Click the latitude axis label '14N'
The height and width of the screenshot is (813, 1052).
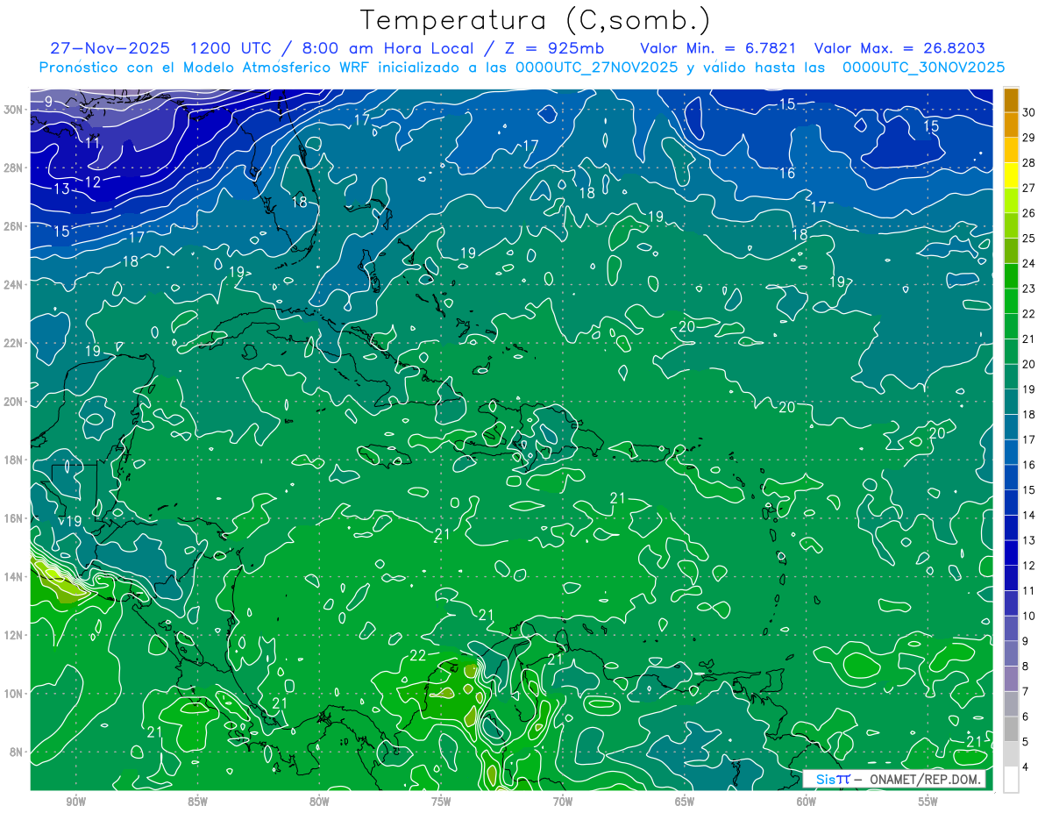pos(13,576)
